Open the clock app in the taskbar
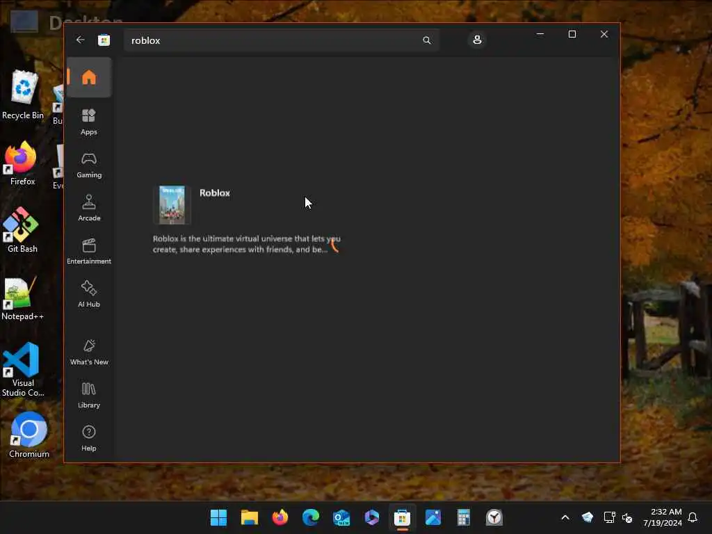Screen dimensions: 712x534 coord(494,517)
